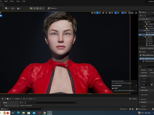Select the Rendering filter in Details

[144, 73]
